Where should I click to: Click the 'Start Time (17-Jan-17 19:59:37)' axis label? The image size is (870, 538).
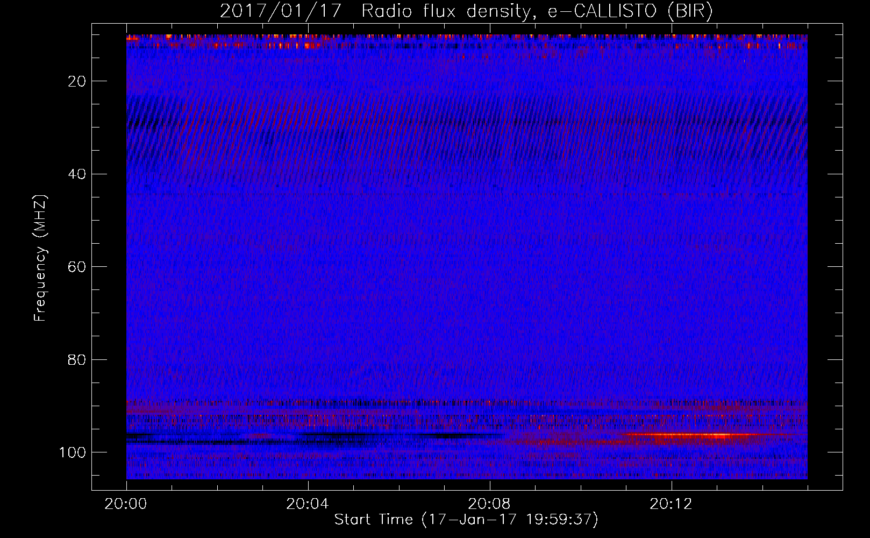pyautogui.click(x=466, y=520)
